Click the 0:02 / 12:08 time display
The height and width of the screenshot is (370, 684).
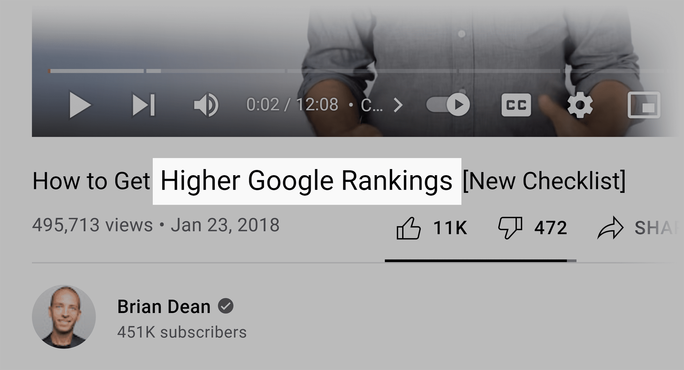(292, 105)
